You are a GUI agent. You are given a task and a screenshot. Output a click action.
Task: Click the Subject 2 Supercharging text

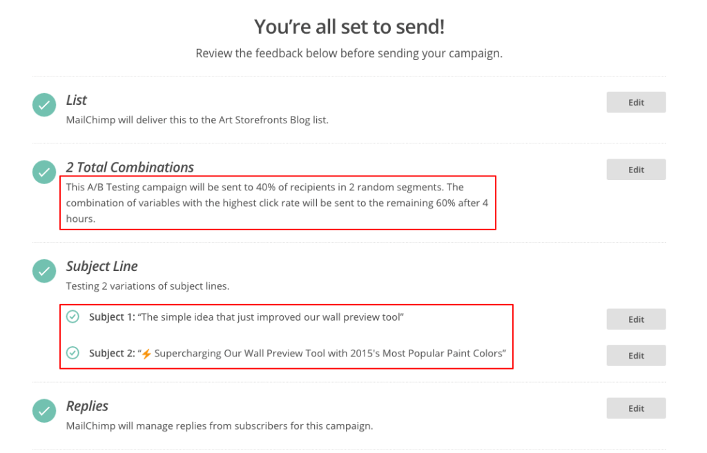(329, 354)
